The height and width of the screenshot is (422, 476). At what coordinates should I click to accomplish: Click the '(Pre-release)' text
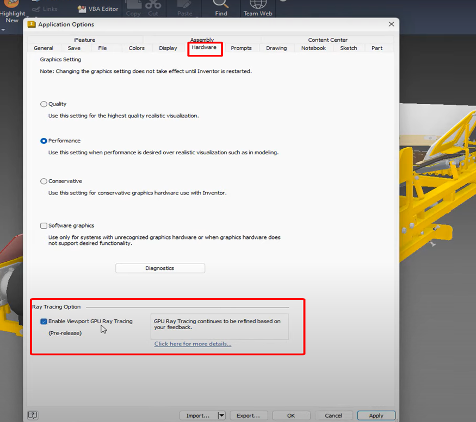(65, 333)
